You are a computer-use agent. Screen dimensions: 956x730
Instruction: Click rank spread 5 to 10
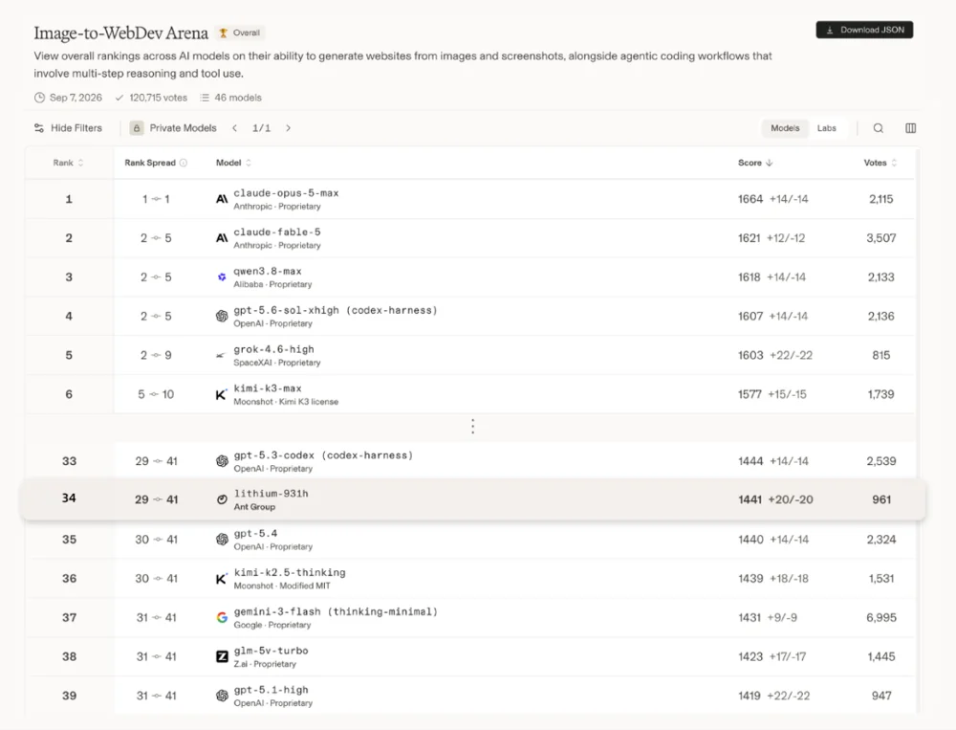(x=156, y=394)
